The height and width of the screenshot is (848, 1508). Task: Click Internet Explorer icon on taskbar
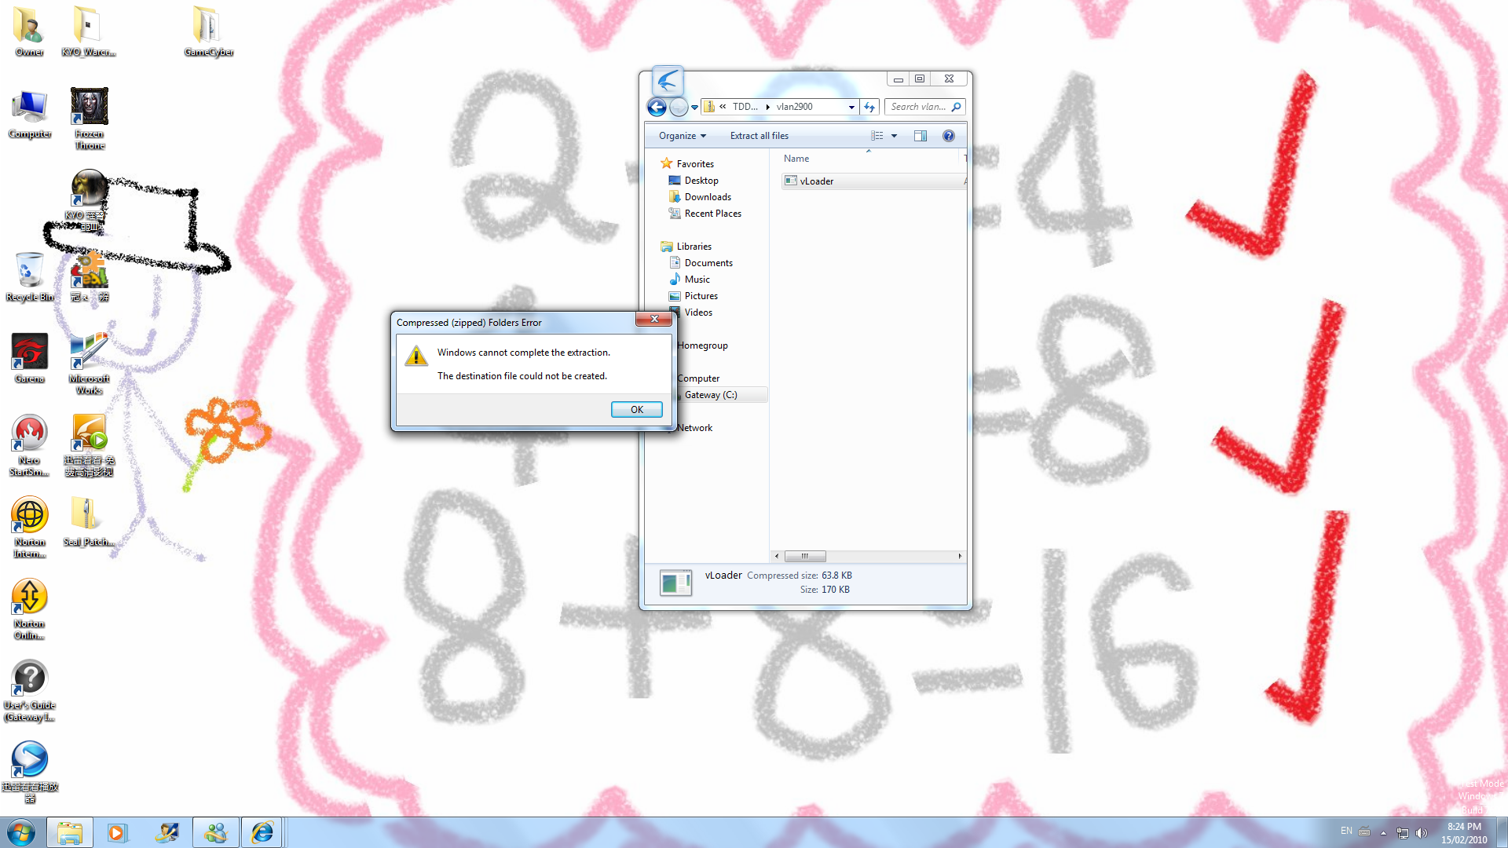click(x=262, y=832)
